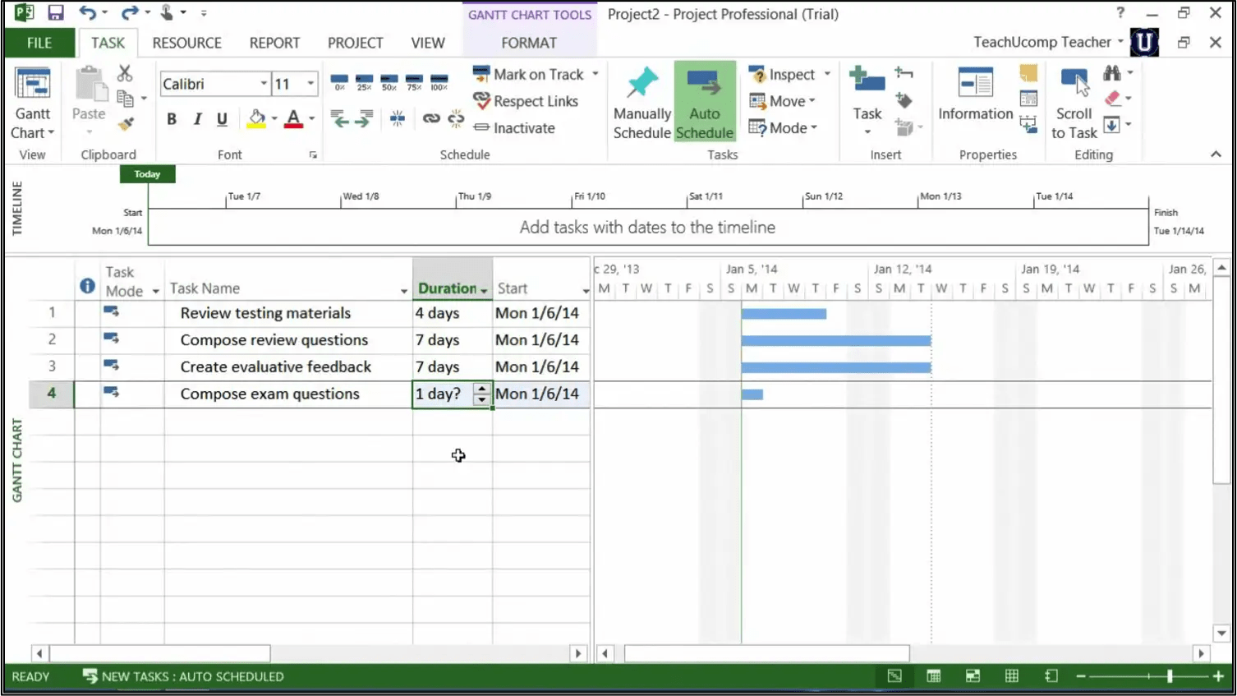Cut selection with the scissors icon
The width and height of the screenshot is (1237, 696).
[125, 74]
